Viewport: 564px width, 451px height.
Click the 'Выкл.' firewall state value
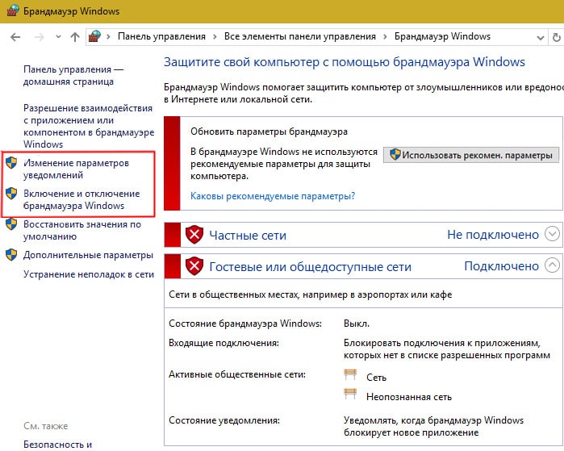coord(357,324)
